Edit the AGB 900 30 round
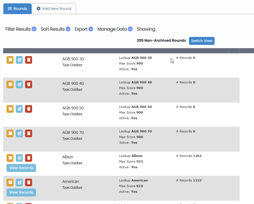The width and height of the screenshot is (254, 204). pos(19,60)
